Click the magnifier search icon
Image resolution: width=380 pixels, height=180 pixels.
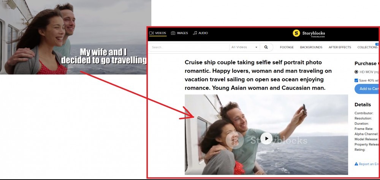point(266,47)
